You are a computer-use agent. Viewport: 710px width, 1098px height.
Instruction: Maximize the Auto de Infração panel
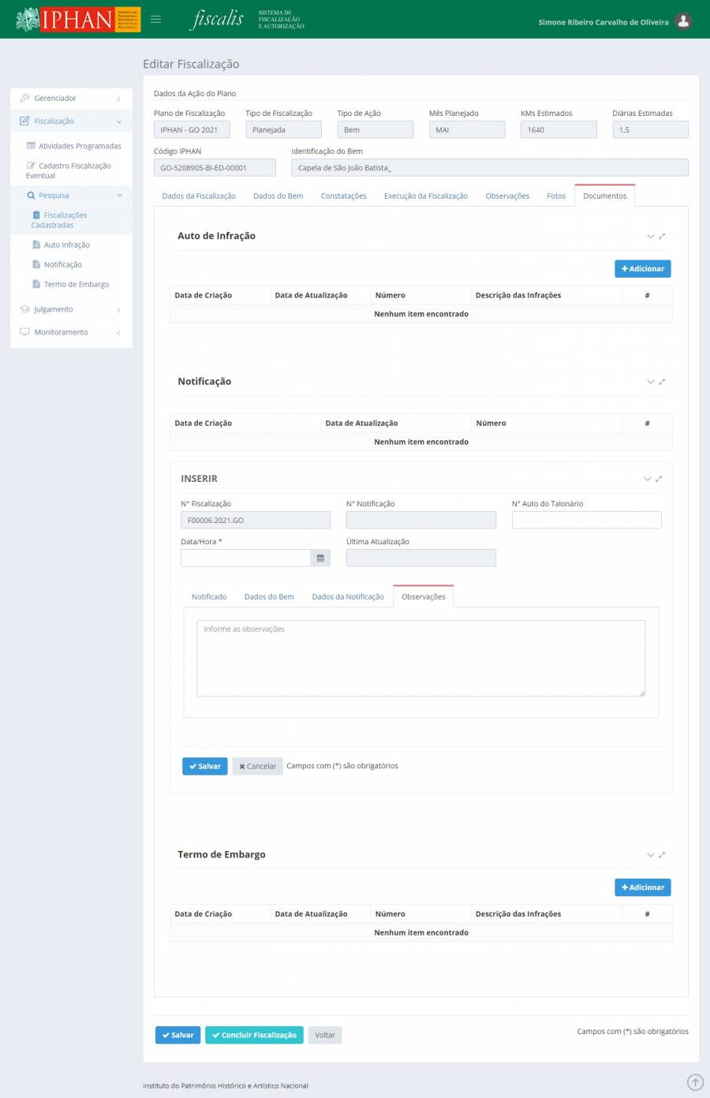point(662,236)
